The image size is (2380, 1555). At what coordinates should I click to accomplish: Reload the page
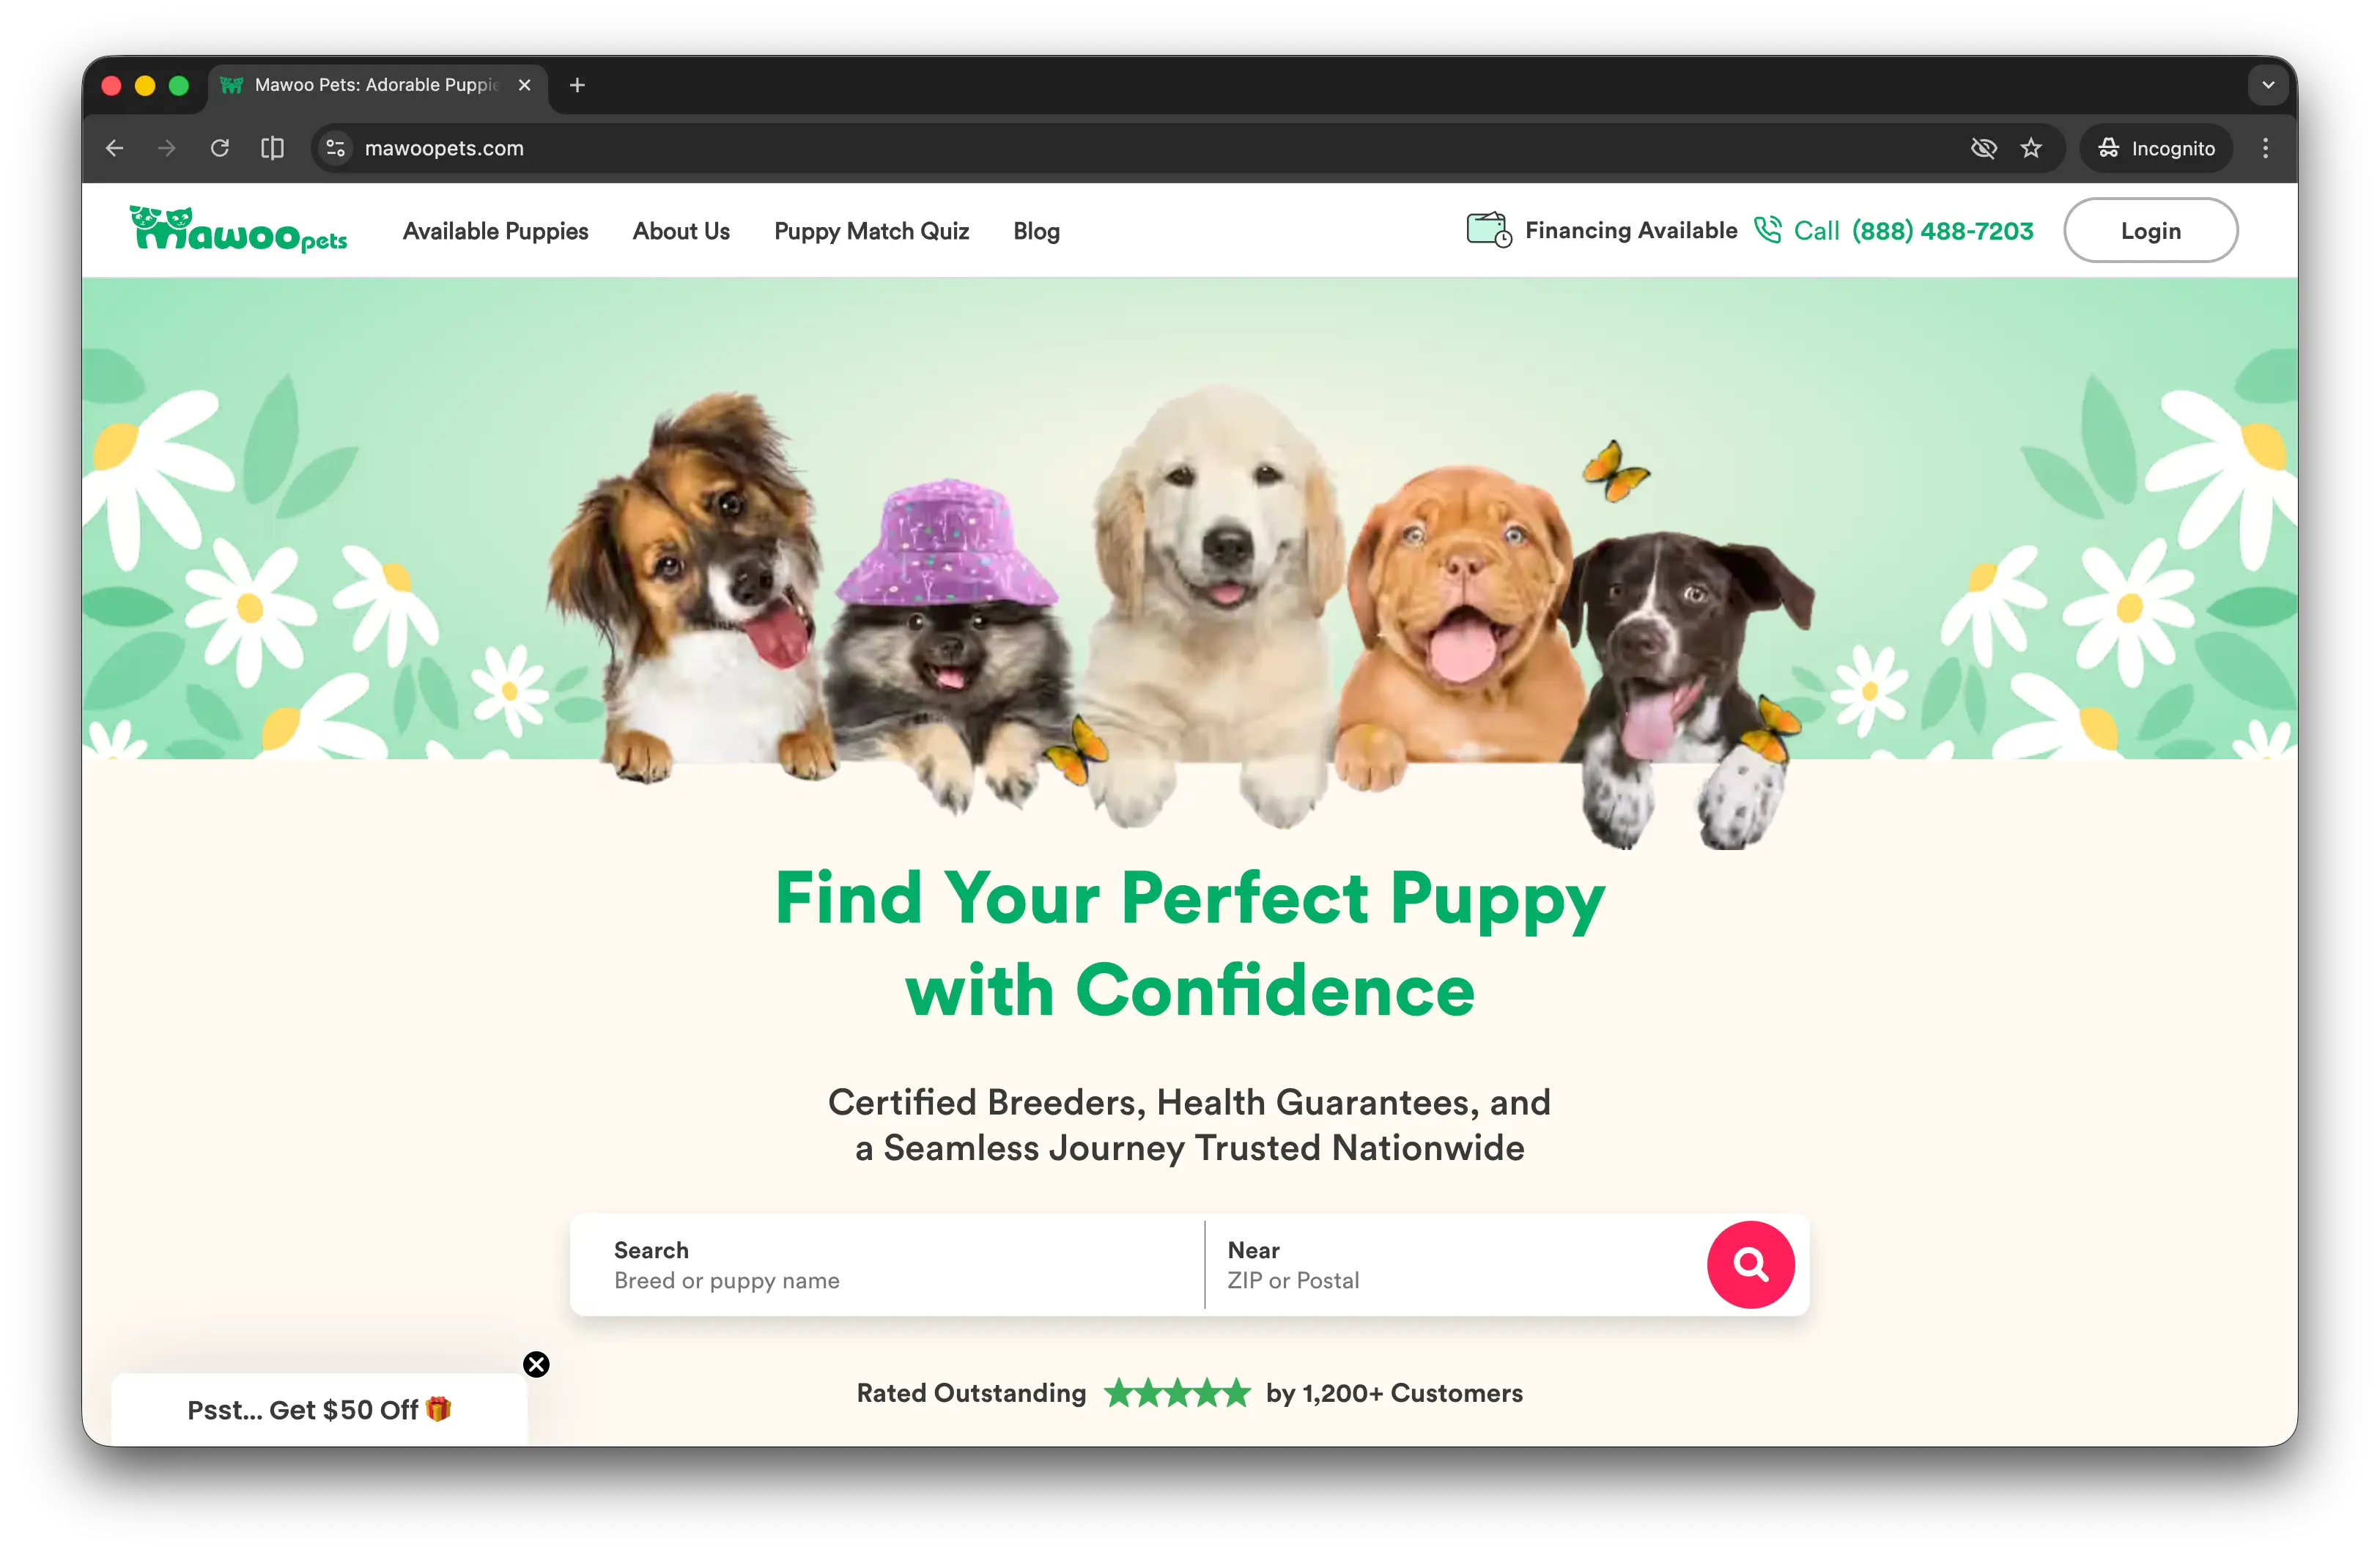[220, 148]
